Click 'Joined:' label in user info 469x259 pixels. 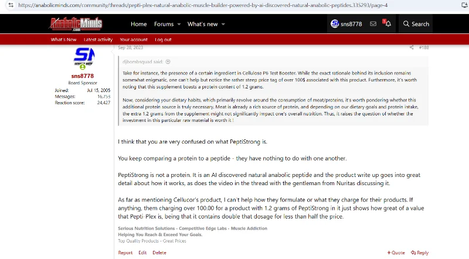(62, 90)
